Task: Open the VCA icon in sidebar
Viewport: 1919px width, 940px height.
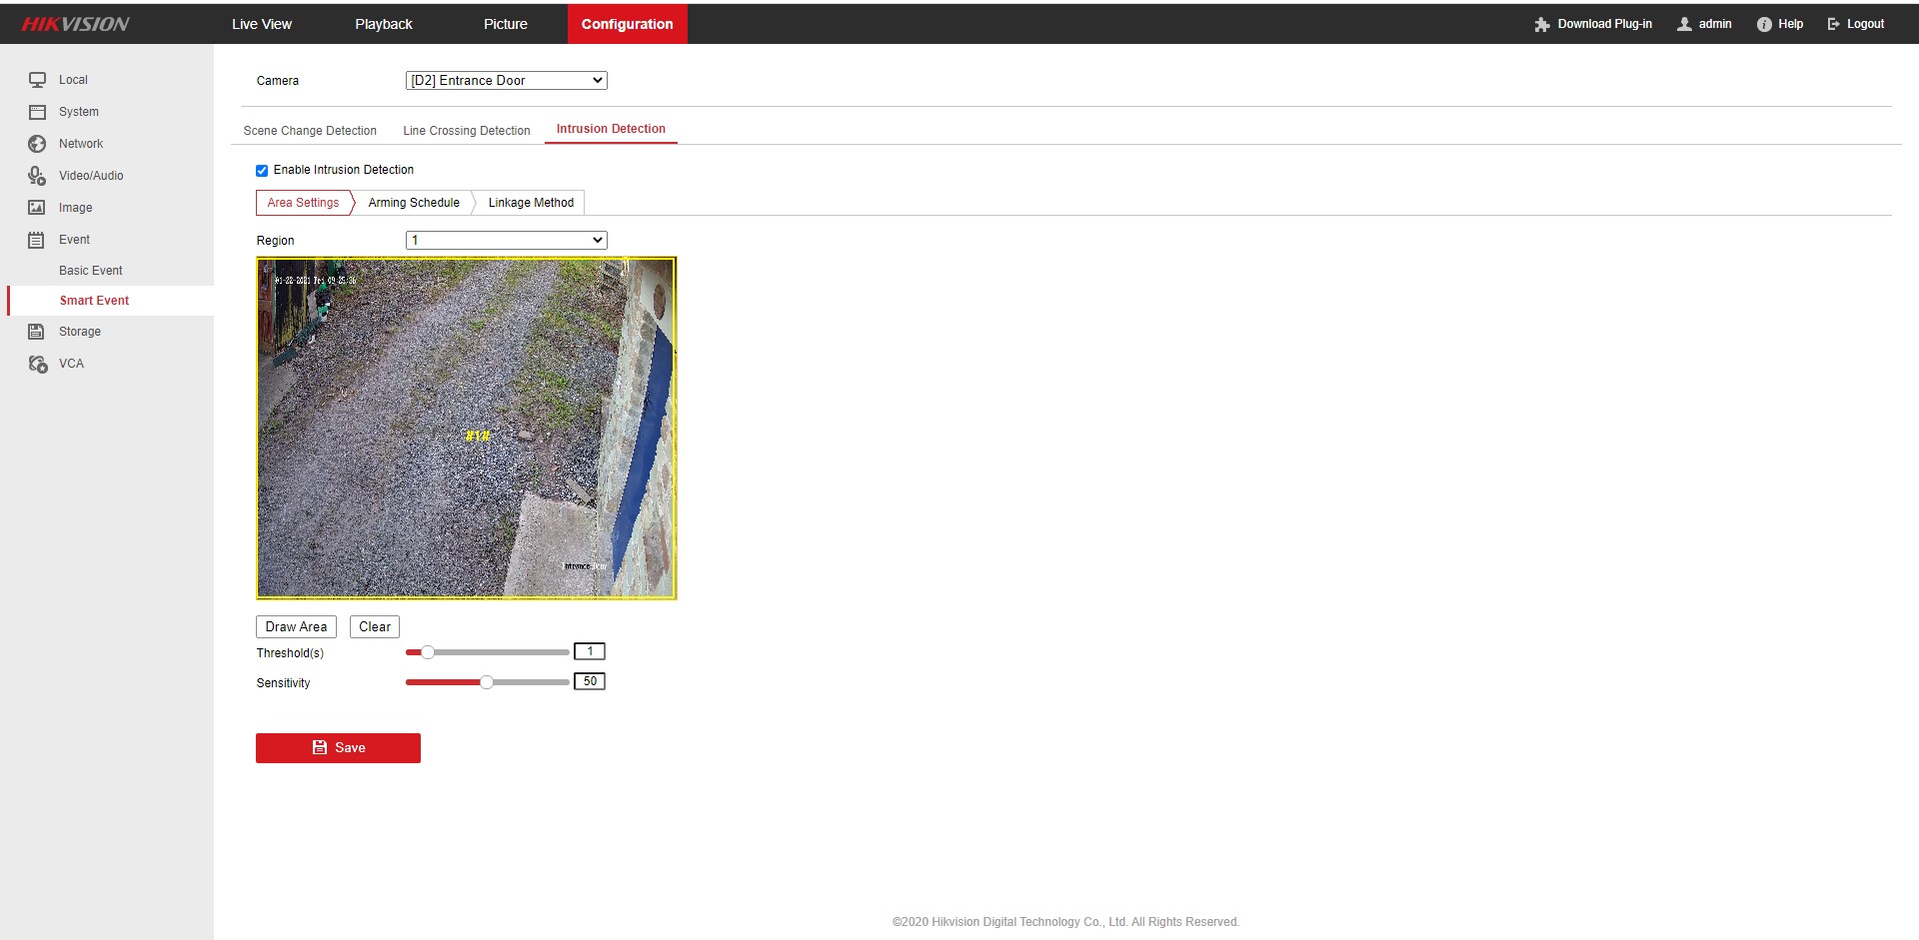Action: tap(37, 364)
